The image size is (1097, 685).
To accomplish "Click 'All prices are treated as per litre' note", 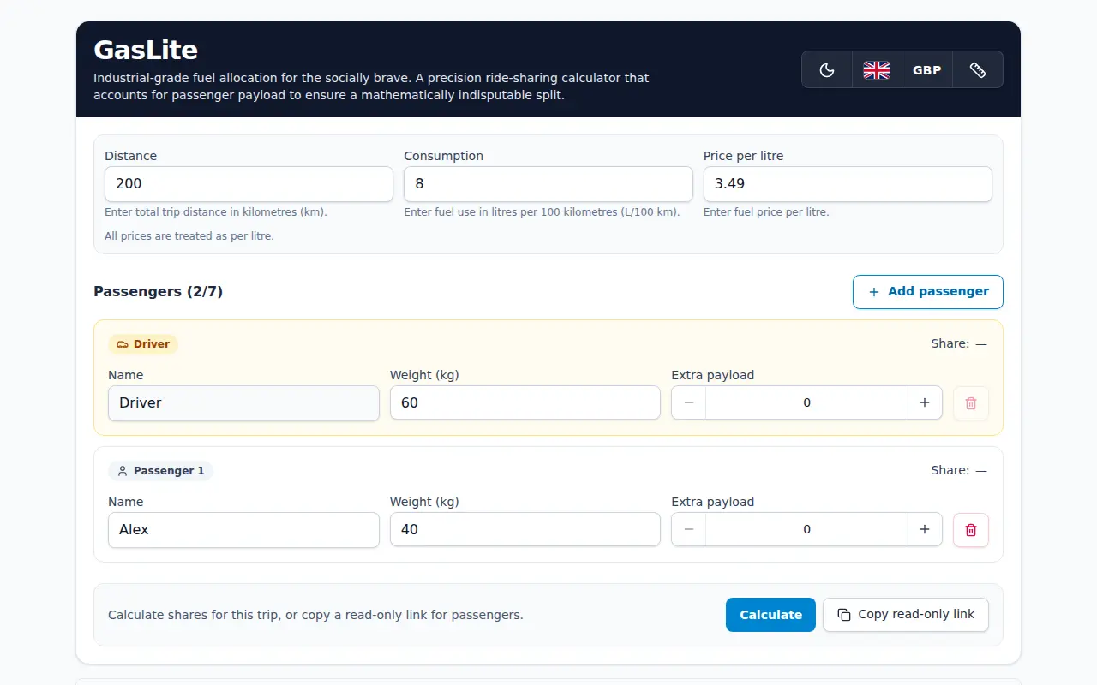I will (x=189, y=236).
